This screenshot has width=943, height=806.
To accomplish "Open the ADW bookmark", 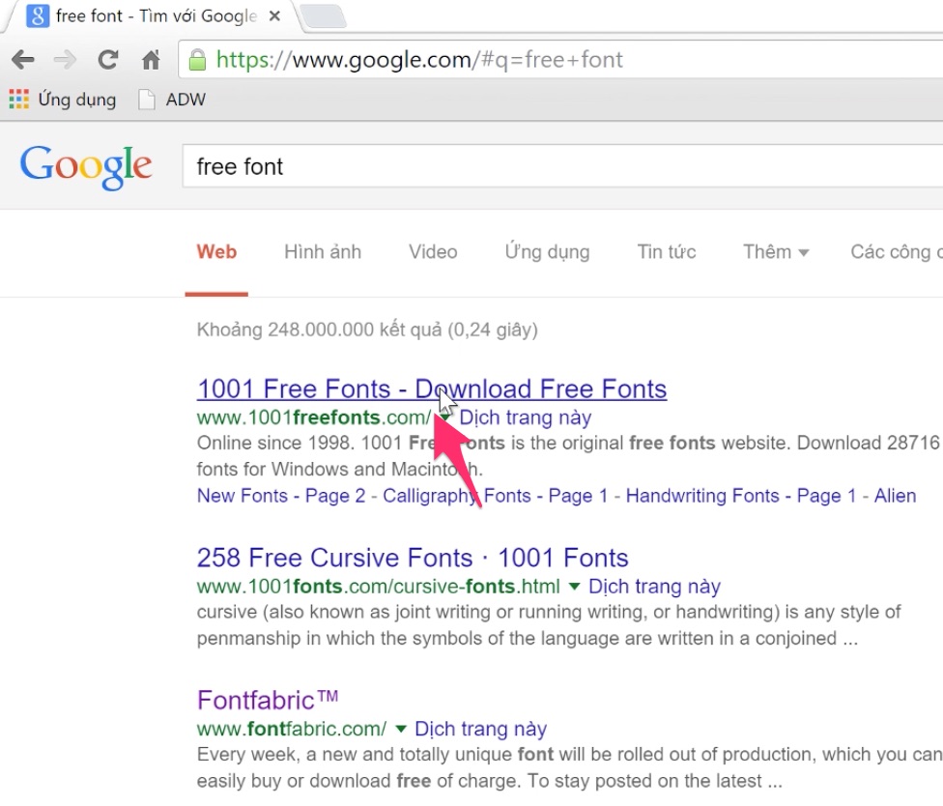I will point(172,99).
